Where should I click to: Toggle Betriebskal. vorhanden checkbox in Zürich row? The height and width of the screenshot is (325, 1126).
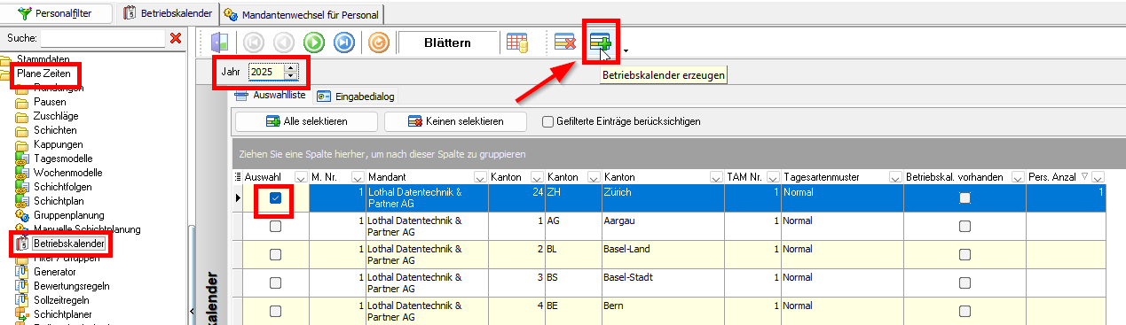[965, 198]
